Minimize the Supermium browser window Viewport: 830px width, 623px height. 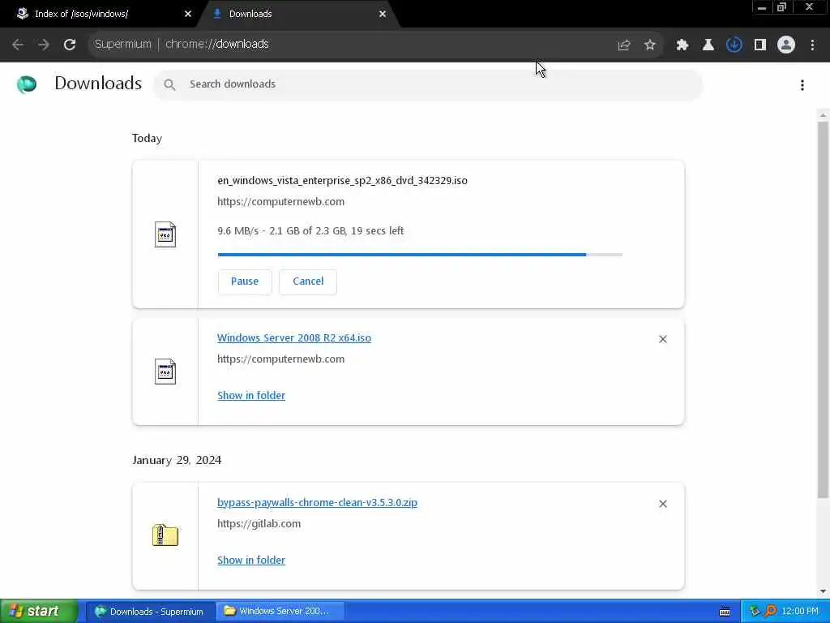(762, 7)
